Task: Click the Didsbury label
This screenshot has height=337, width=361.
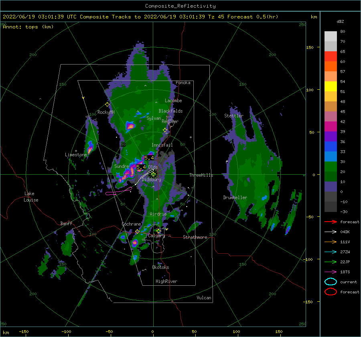Action: pos(152,180)
